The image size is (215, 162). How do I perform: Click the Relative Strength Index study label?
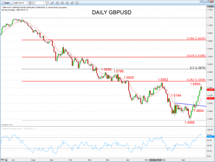(x=18, y=129)
